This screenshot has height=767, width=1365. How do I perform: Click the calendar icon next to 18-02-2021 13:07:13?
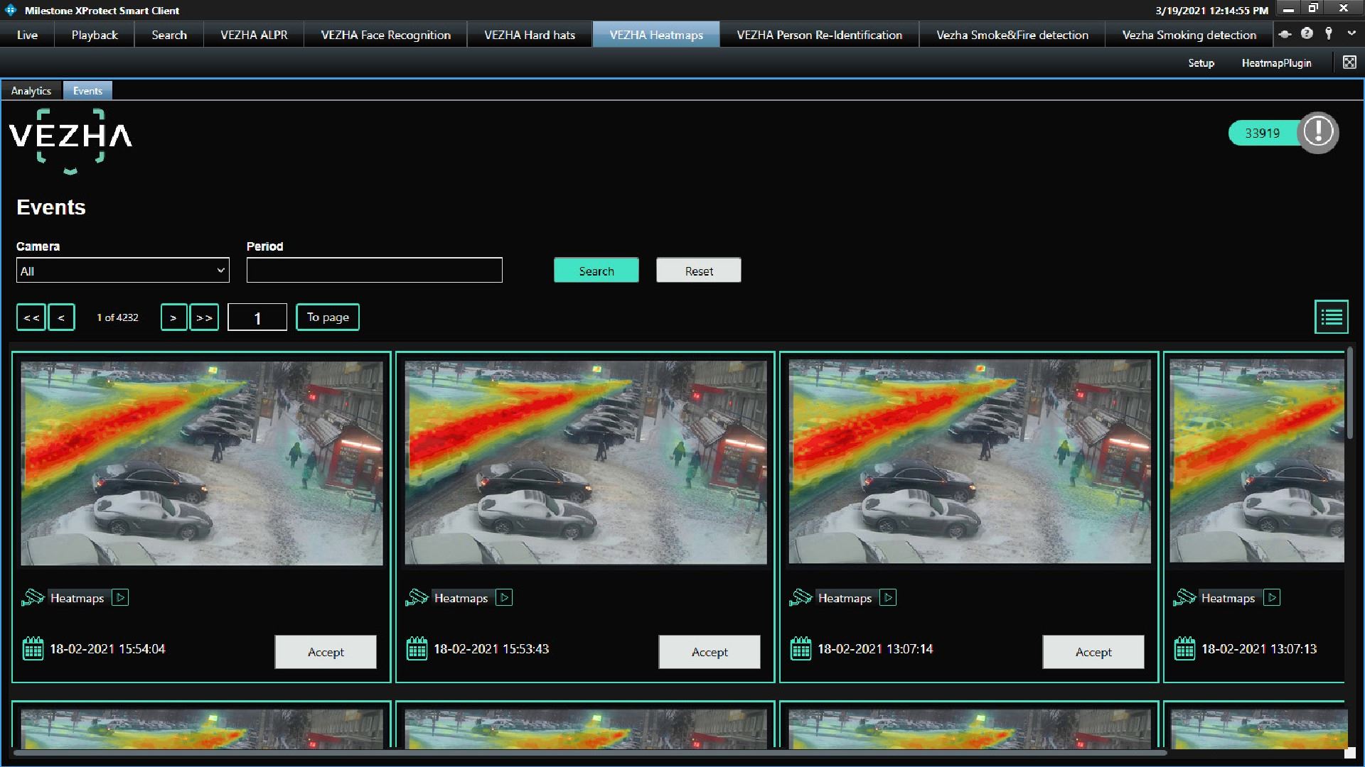point(1184,648)
